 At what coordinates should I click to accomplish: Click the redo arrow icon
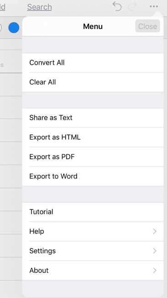(132, 6)
